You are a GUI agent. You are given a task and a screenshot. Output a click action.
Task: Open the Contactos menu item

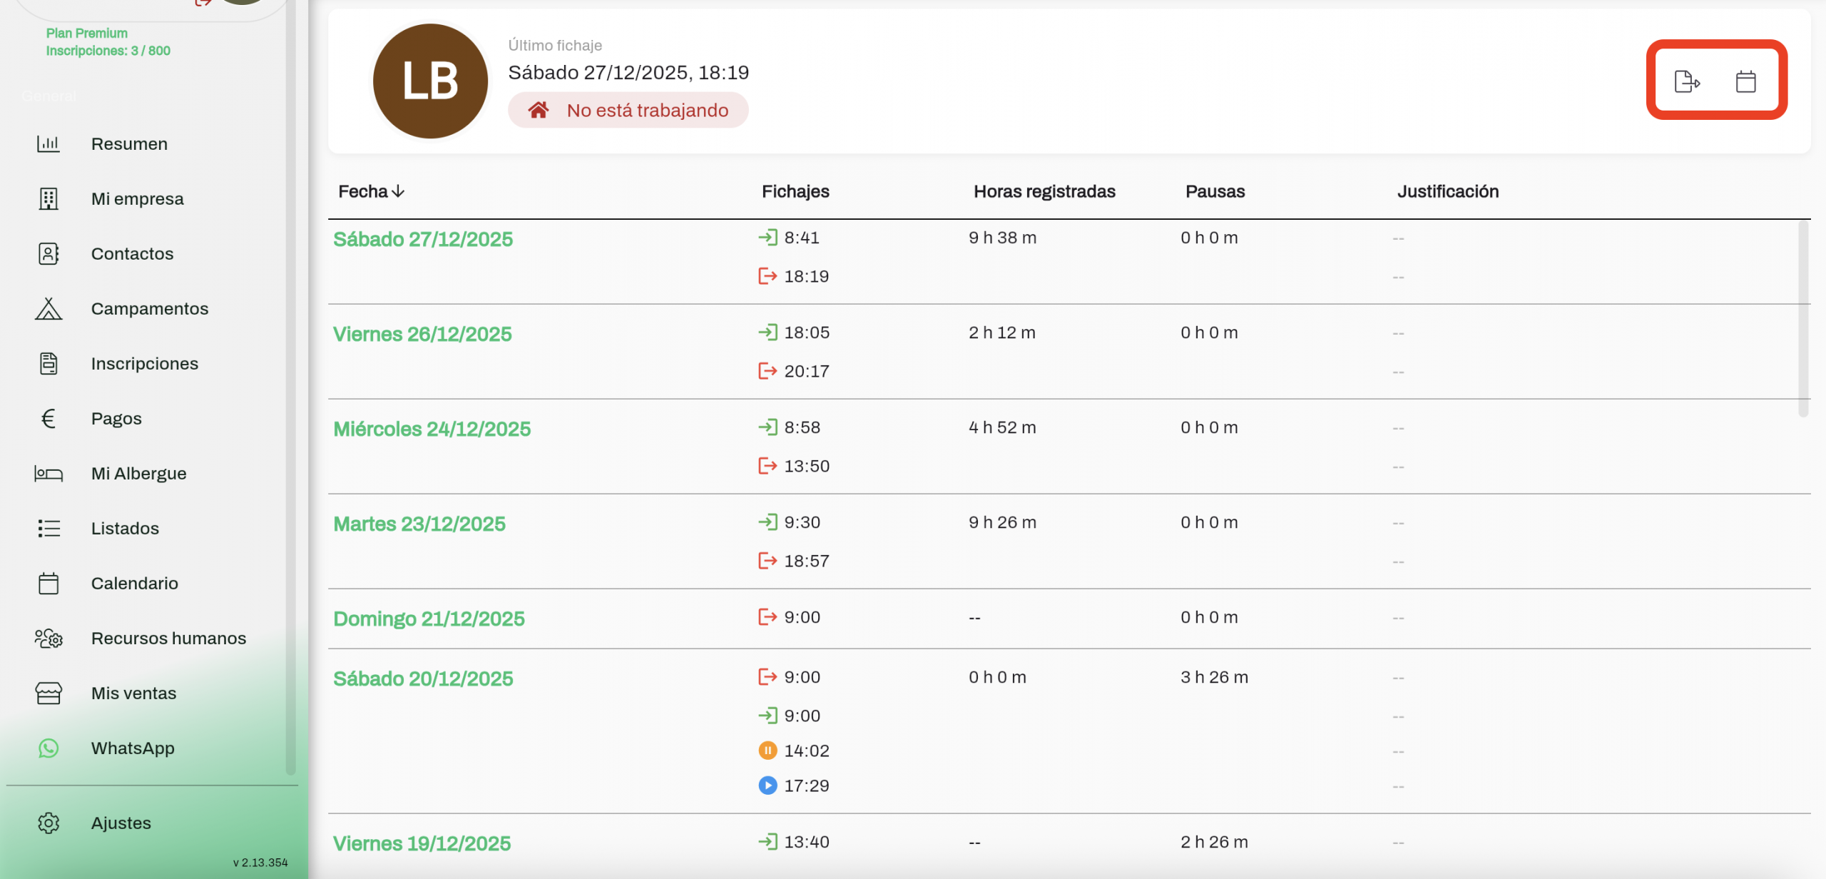pos(132,254)
